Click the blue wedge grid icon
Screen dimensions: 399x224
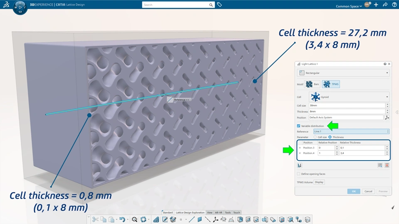pos(156,219)
